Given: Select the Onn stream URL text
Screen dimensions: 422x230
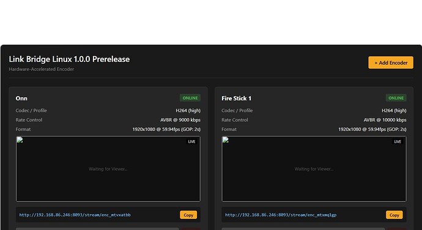Looking at the screenshot, I should click(75, 215).
